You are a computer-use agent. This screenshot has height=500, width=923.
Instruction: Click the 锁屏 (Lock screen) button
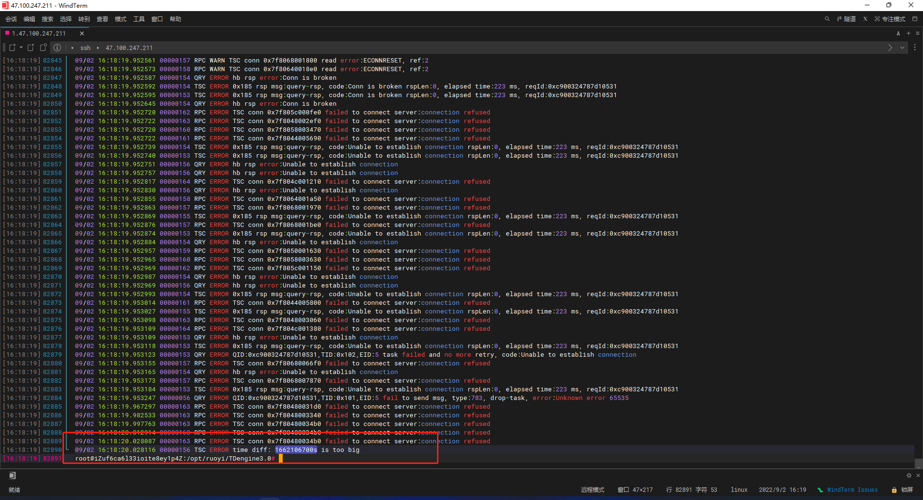pyautogui.click(x=902, y=490)
